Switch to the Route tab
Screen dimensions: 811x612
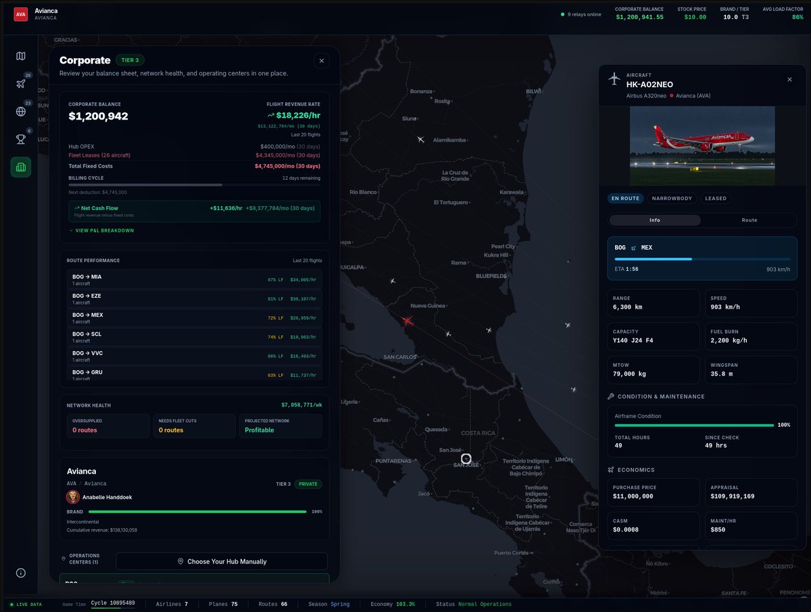point(749,220)
